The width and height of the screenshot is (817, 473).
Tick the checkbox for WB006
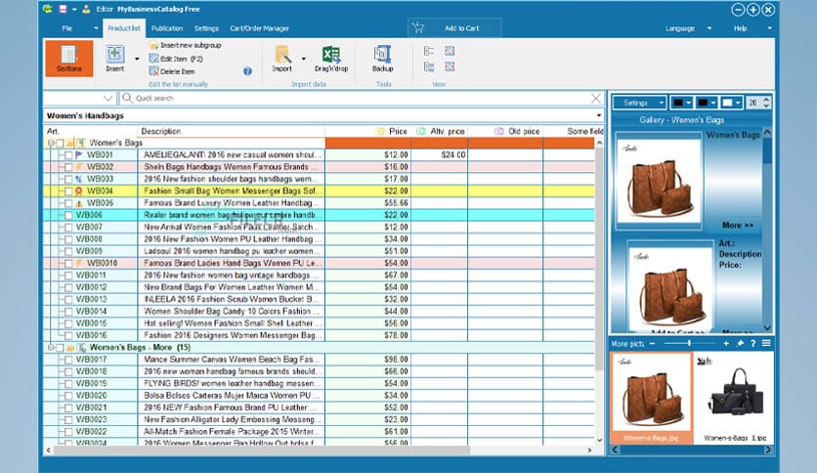pyautogui.click(x=68, y=215)
